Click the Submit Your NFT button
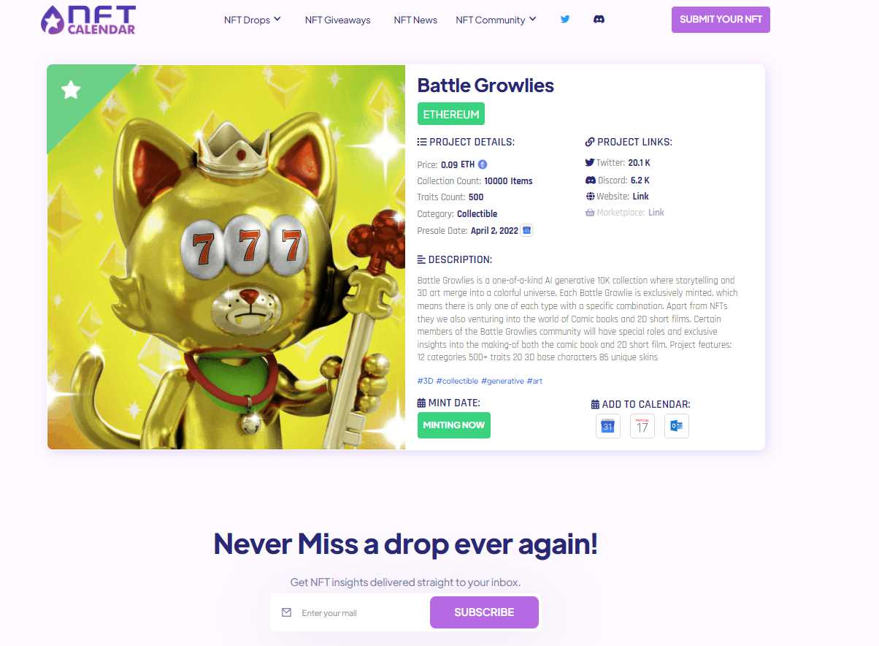879x646 pixels. point(721,20)
